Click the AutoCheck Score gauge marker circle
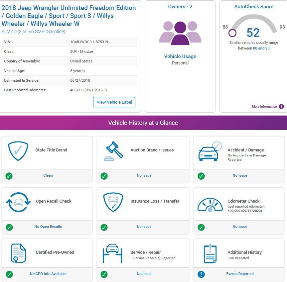The width and height of the screenshot is (287, 282). pyautogui.click(x=232, y=33)
